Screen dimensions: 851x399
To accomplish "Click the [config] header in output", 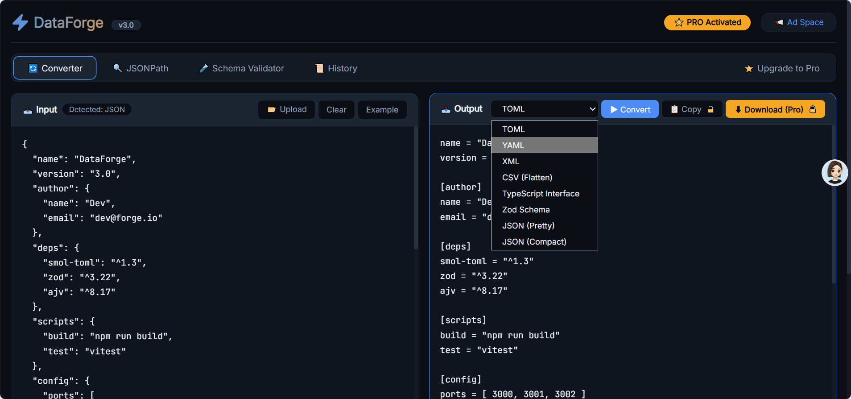I will pyautogui.click(x=461, y=379).
